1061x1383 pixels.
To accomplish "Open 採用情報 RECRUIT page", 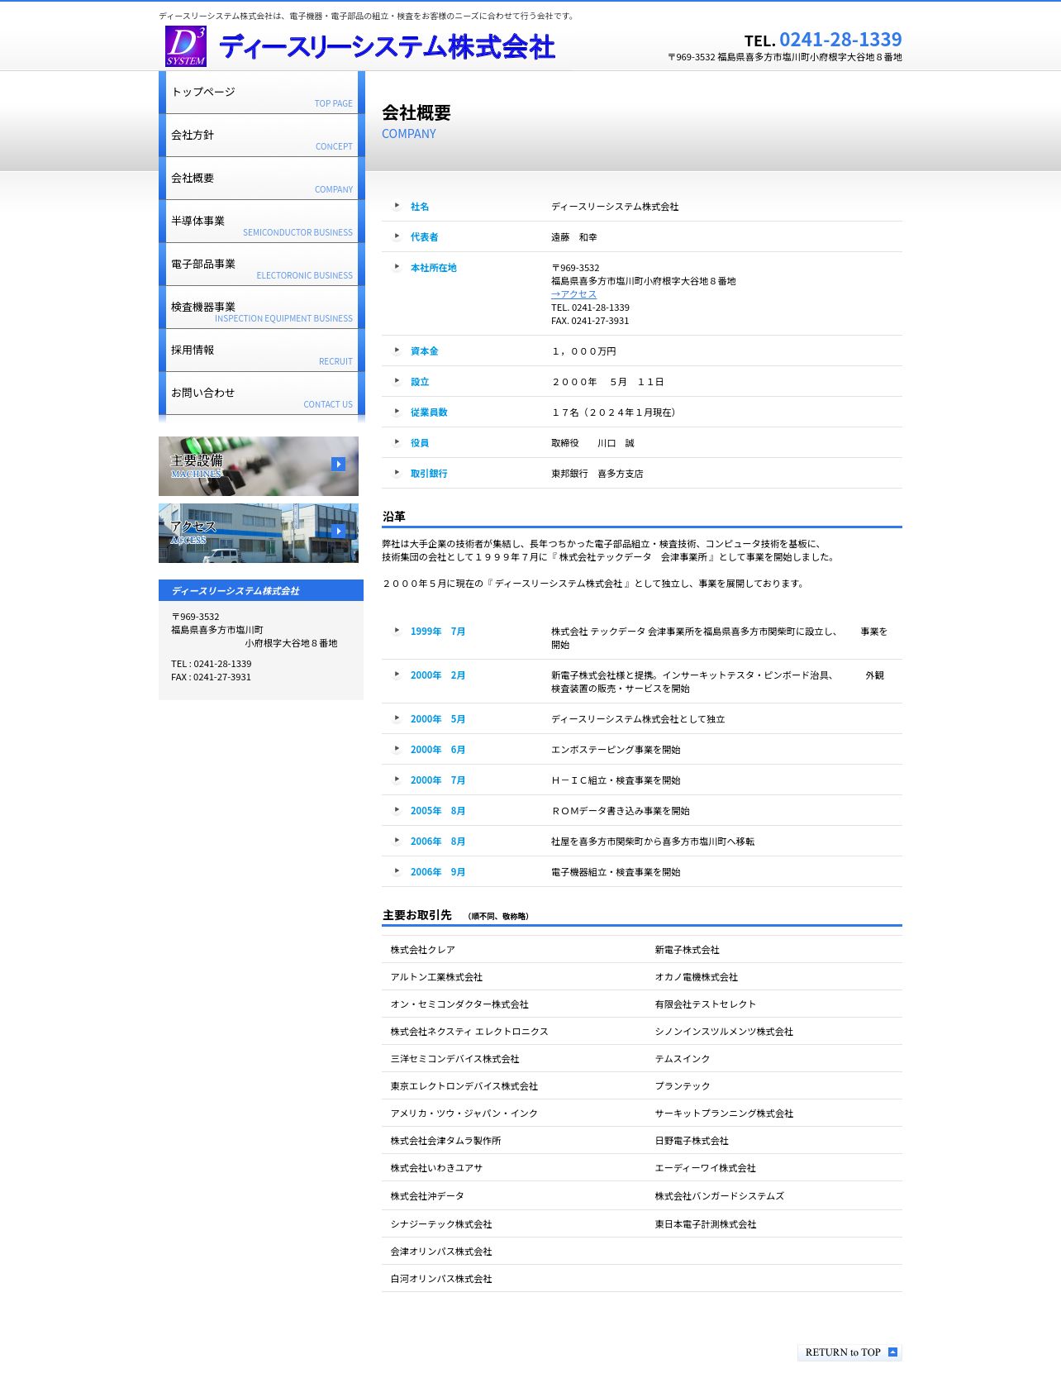I will [x=262, y=351].
